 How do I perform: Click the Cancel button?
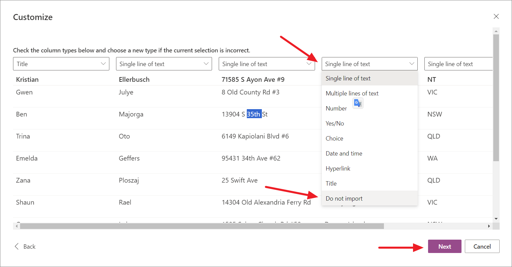tap(482, 246)
